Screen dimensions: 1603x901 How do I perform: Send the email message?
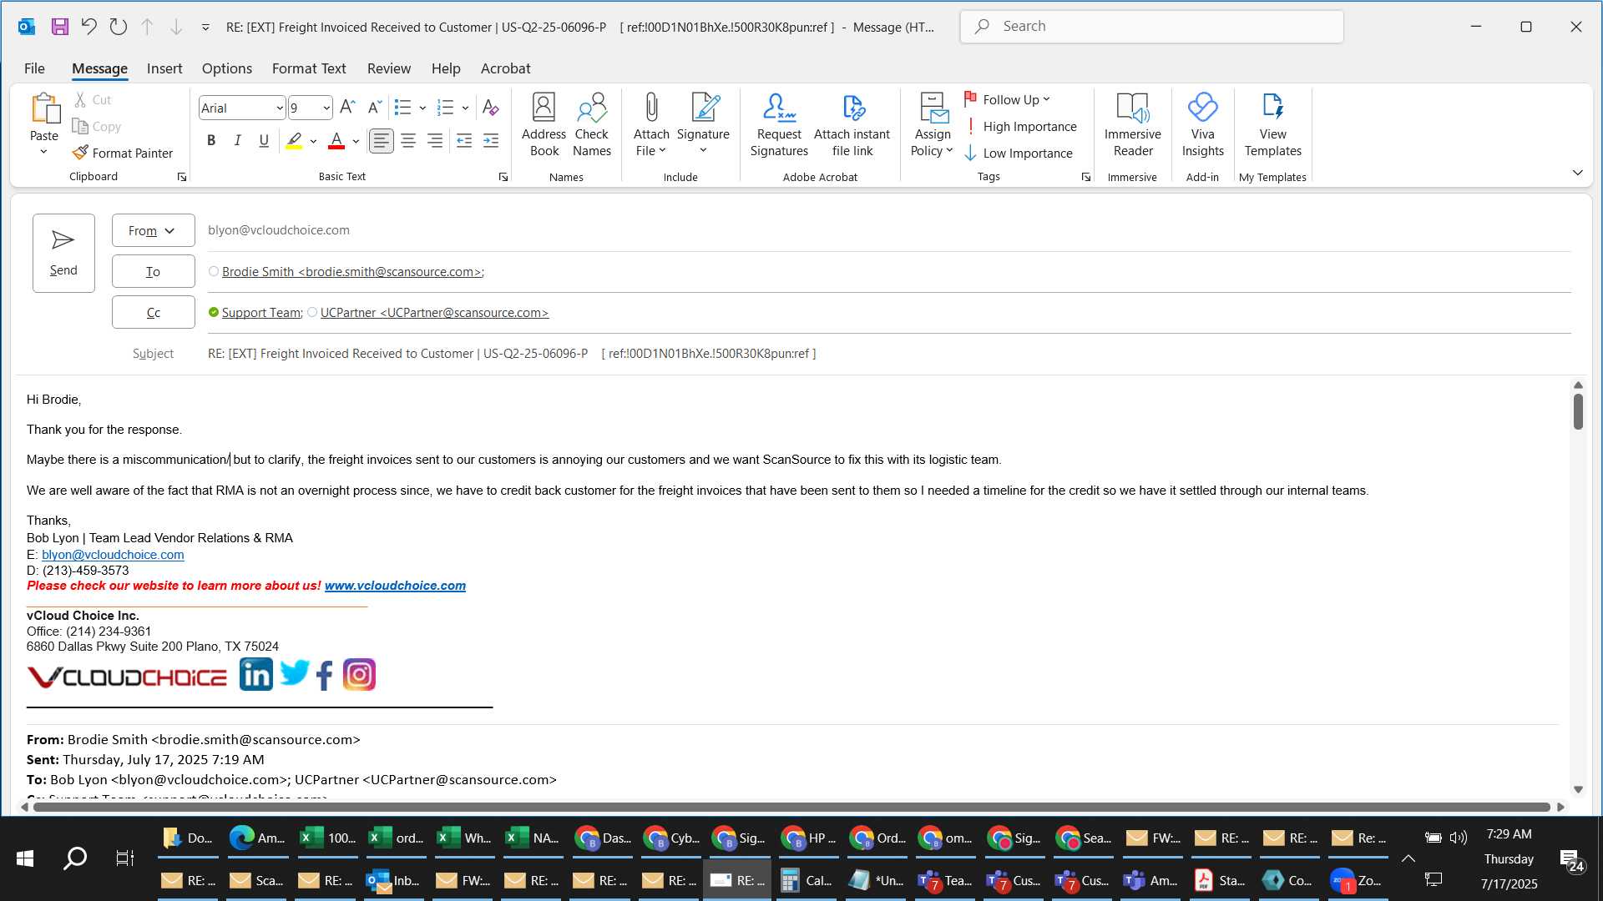click(63, 253)
